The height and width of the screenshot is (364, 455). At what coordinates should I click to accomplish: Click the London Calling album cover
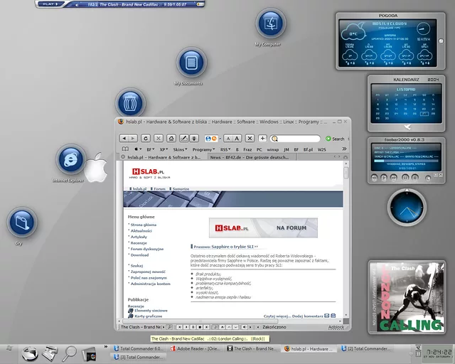click(x=407, y=297)
